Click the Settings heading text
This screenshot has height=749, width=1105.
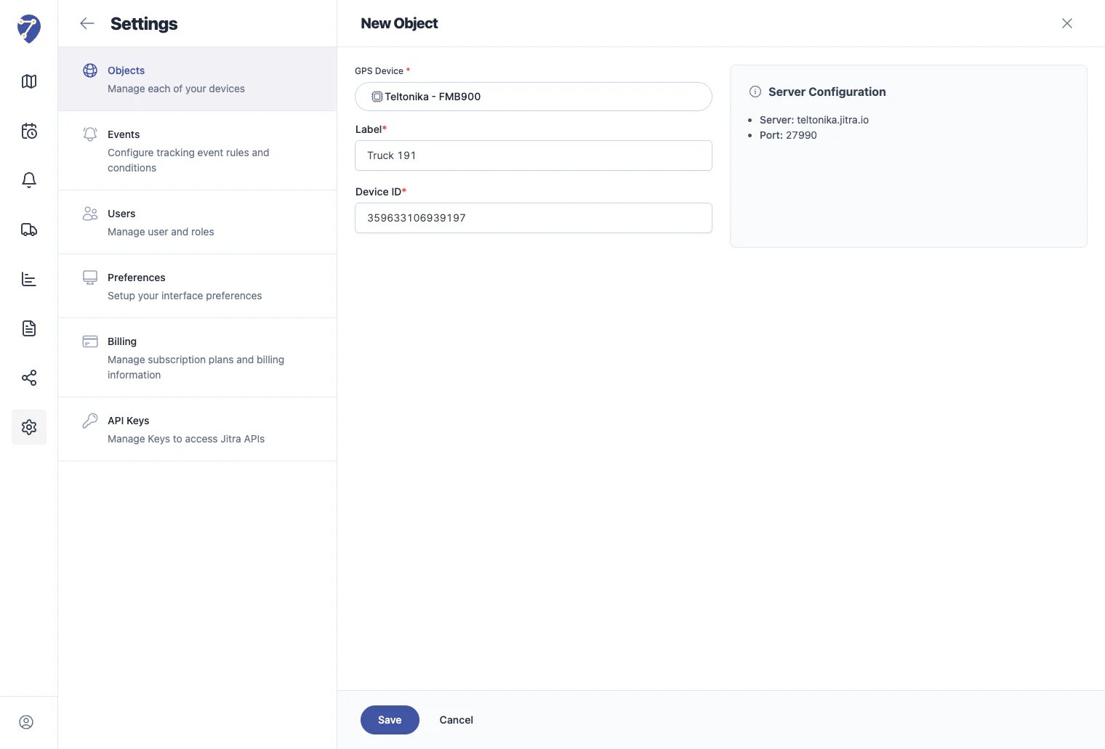[144, 23]
